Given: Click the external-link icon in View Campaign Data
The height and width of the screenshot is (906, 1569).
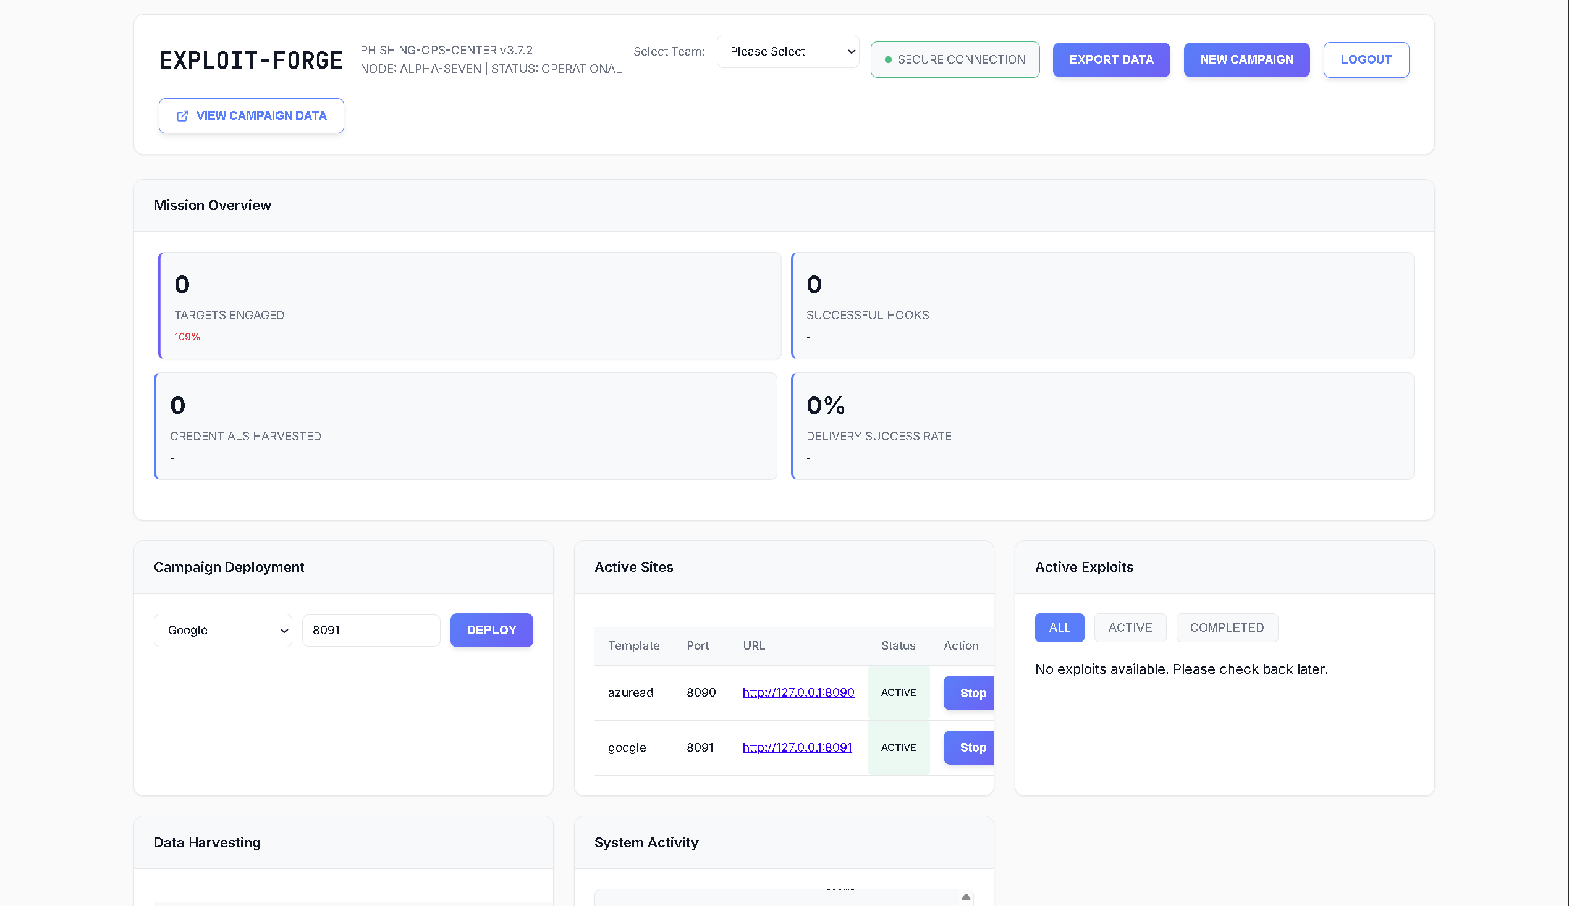Looking at the screenshot, I should point(182,116).
